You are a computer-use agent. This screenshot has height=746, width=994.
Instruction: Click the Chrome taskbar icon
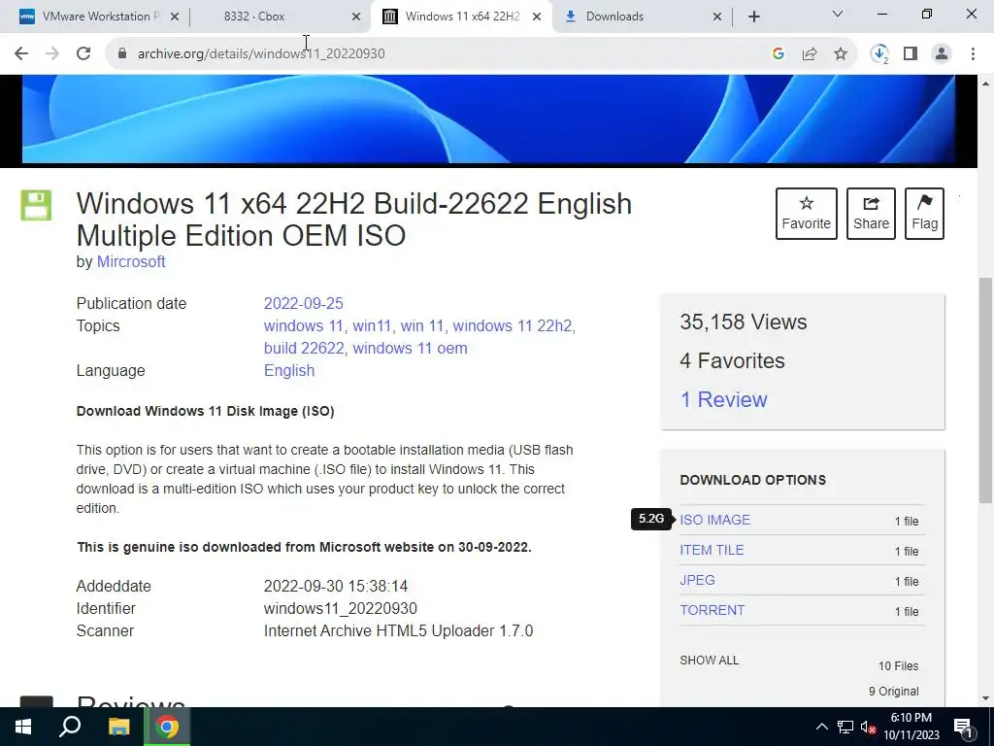point(167,727)
